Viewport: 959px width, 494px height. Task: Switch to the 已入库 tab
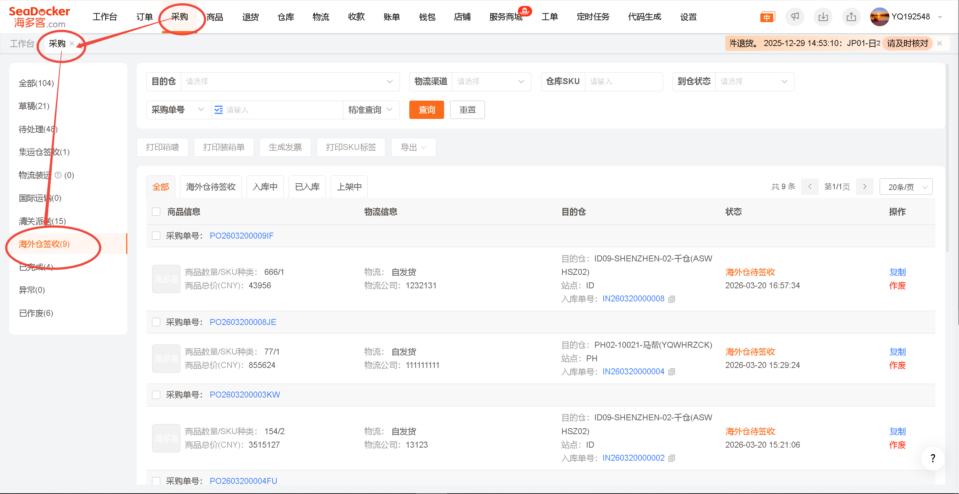click(307, 186)
